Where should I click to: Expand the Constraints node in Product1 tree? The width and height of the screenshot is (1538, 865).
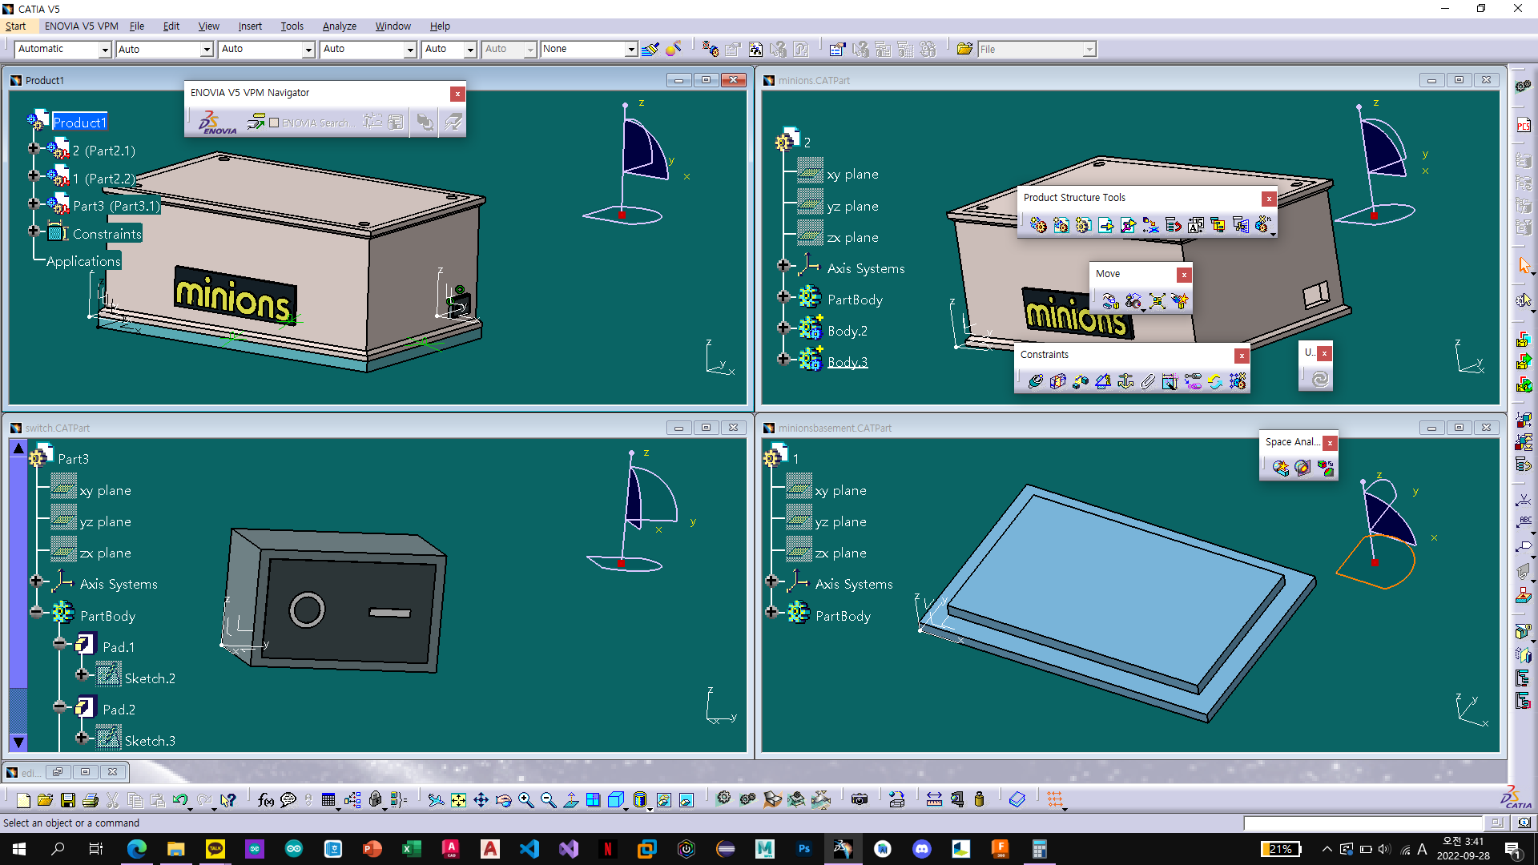click(34, 231)
